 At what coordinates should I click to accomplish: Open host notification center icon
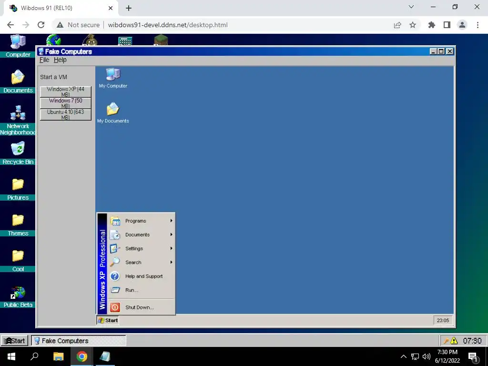click(473, 357)
